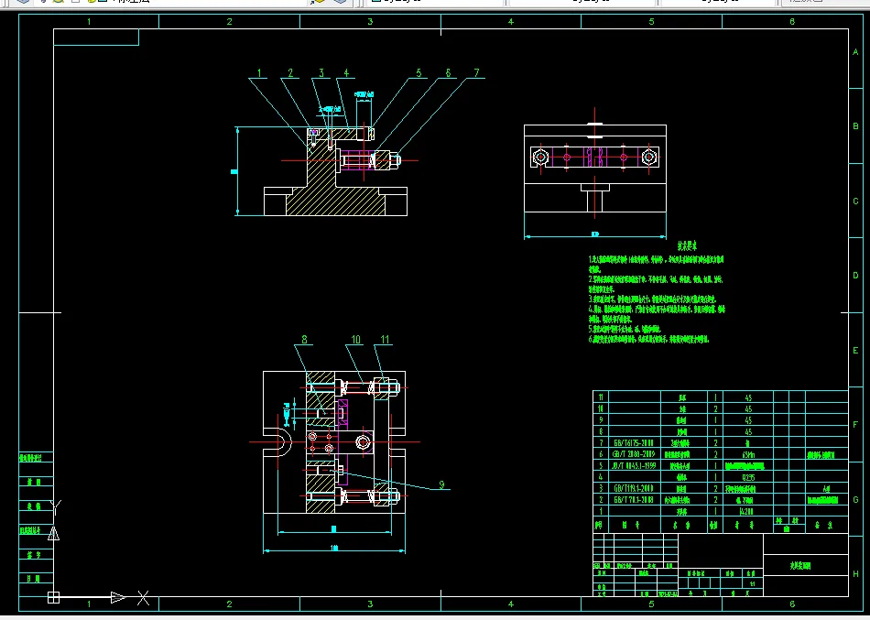Pick part callout number 11
This screenshot has height=620, width=870.
385,339
